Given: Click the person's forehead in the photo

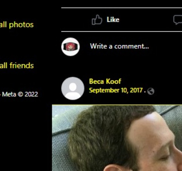Looking at the screenshot, I should point(151,131).
